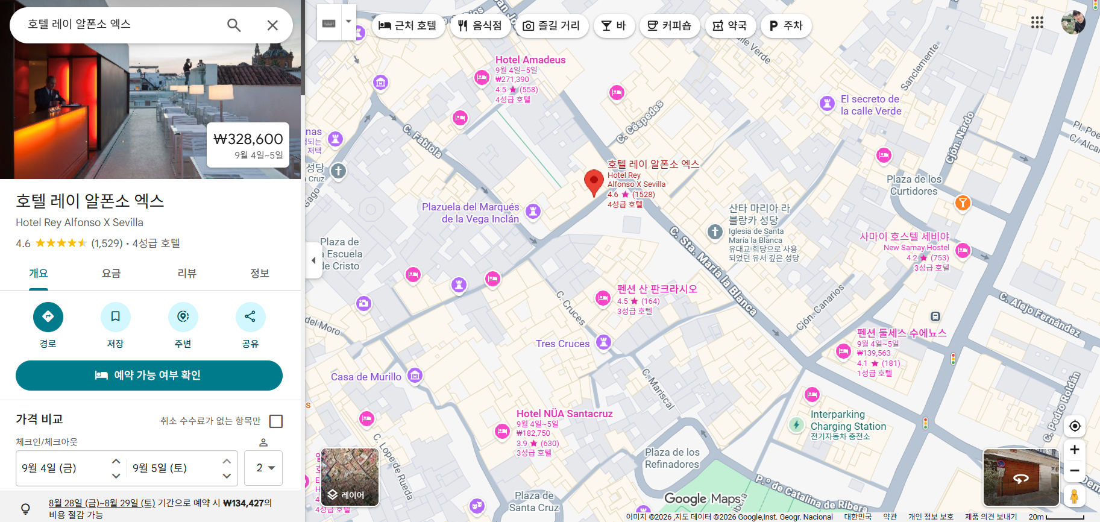Click the Iglesia de Santa María la Blanca marker
Viewport: 1100px width, 522px height.
point(715,231)
